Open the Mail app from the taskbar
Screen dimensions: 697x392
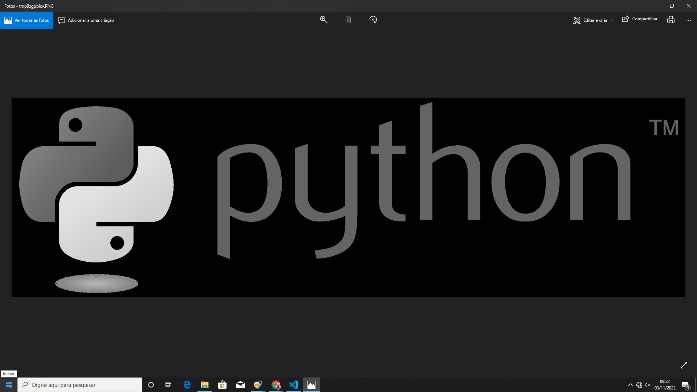pos(240,385)
